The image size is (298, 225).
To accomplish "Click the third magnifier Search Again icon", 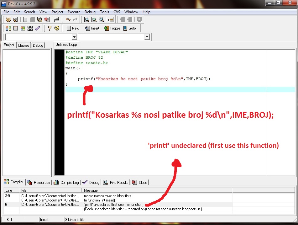I will 101,19.
